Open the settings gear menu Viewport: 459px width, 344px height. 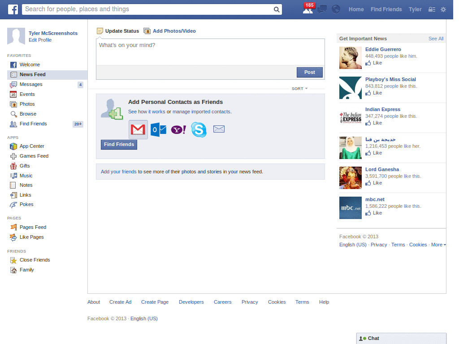point(443,9)
